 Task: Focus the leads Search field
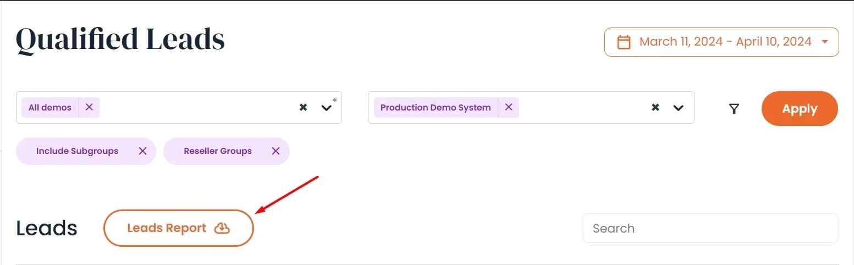pos(710,228)
